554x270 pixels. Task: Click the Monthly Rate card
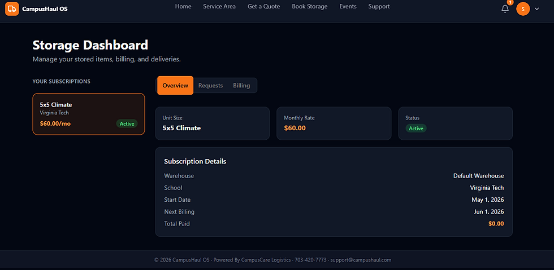pyautogui.click(x=334, y=123)
